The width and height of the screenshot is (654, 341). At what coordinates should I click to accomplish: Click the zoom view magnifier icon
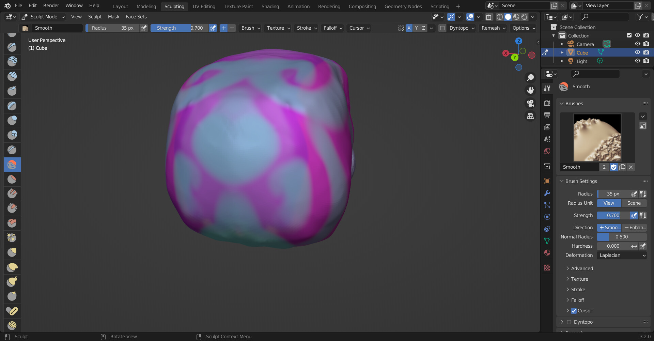(530, 78)
